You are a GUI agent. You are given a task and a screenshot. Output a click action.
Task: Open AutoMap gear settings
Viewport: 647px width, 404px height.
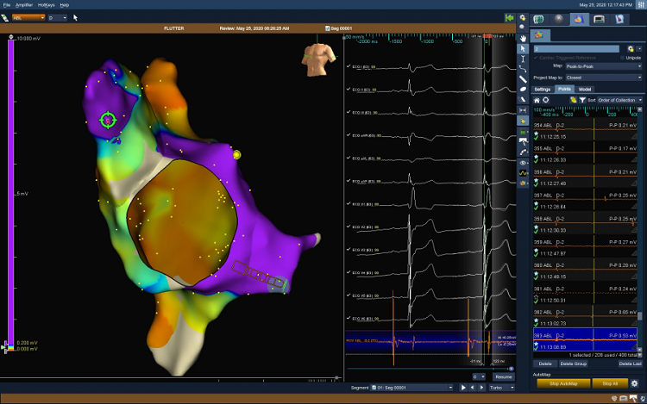click(635, 383)
